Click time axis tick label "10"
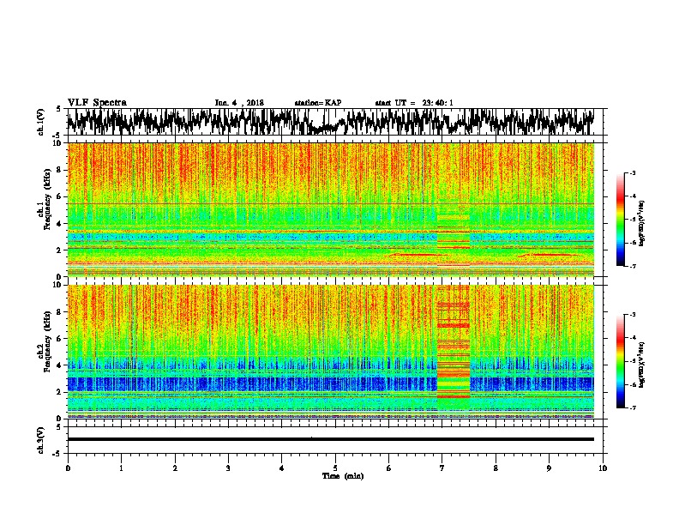Screen dimensions: 679x525 (x=603, y=468)
